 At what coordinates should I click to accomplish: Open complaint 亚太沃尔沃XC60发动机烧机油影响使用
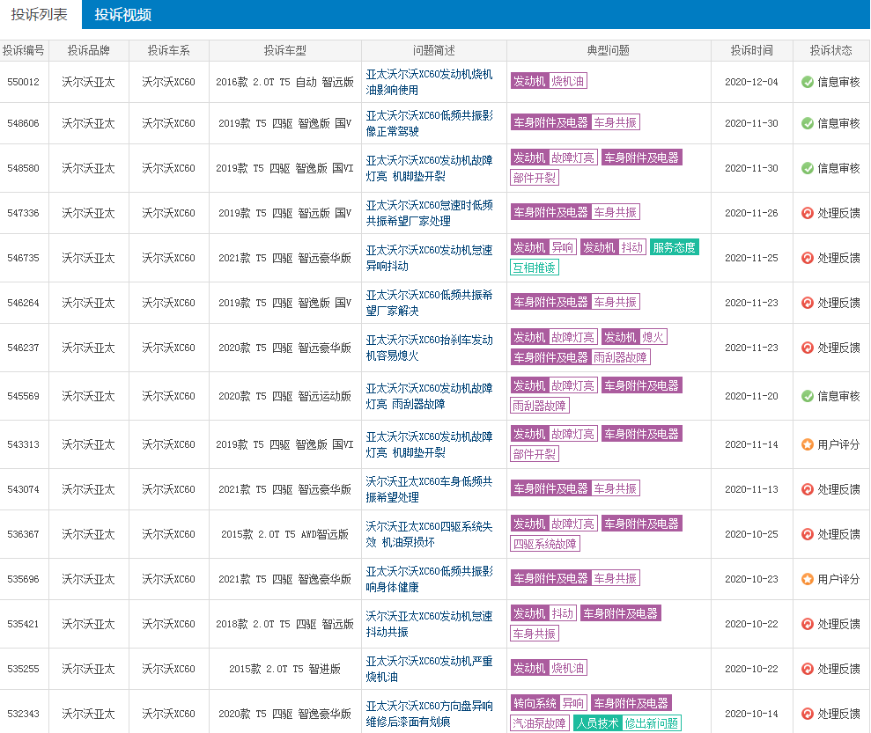(429, 82)
